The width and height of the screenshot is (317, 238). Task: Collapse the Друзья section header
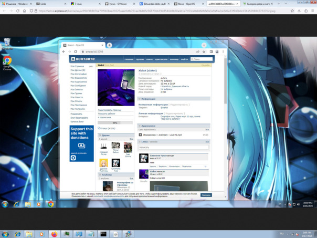coord(107,135)
